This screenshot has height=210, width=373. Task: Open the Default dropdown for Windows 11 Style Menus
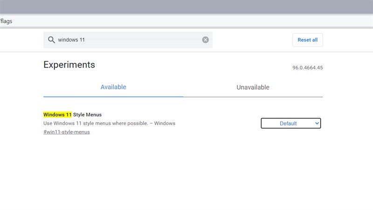click(290, 123)
